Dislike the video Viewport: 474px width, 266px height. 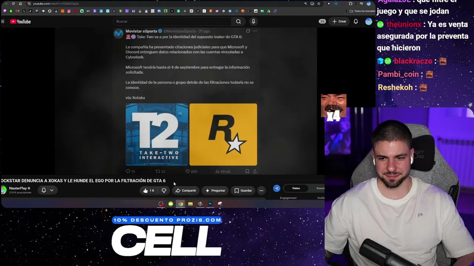164,191
